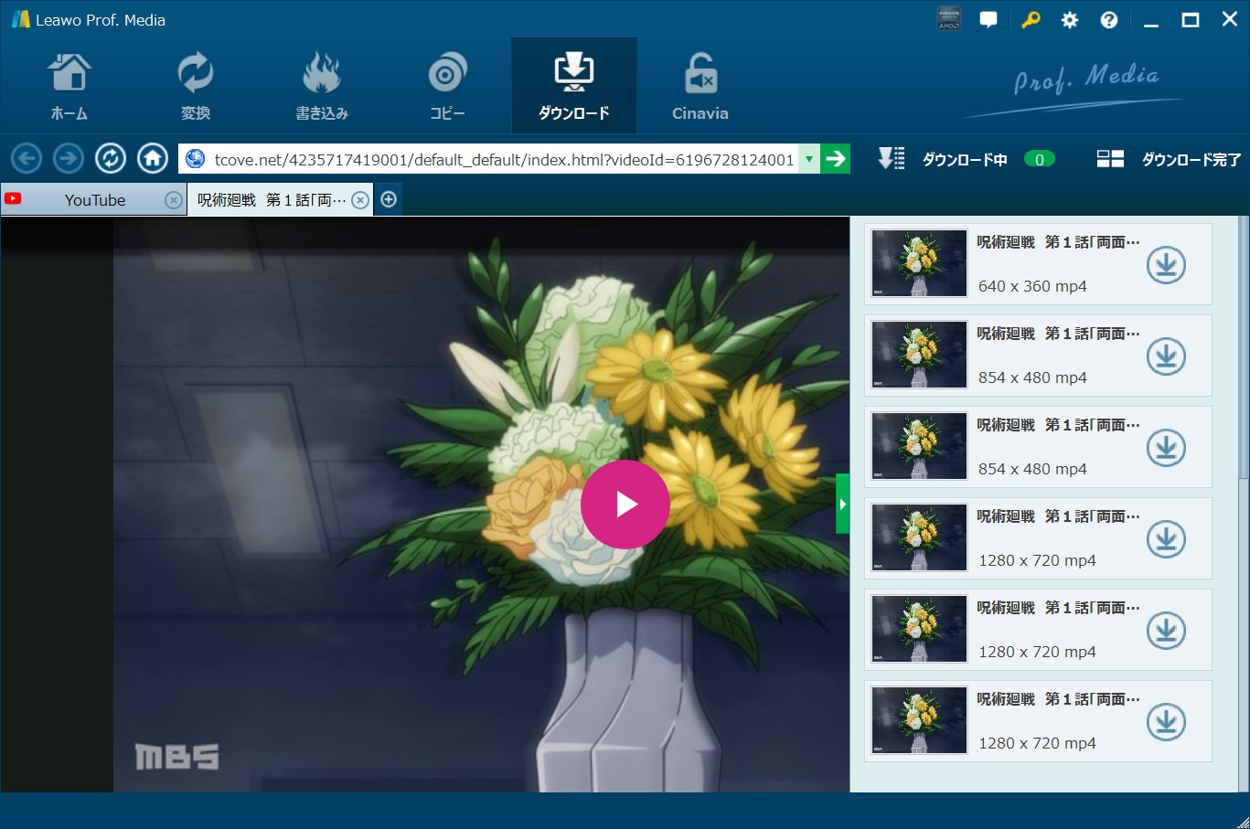
Task: Click the green go arrow button
Action: 835,159
